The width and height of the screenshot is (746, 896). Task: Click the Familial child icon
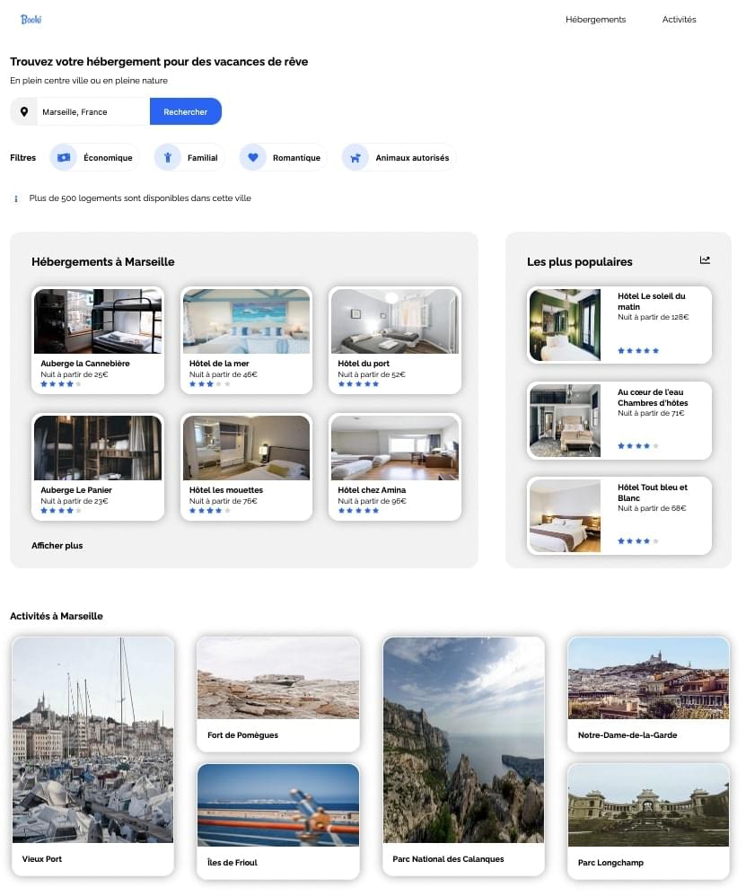(168, 157)
